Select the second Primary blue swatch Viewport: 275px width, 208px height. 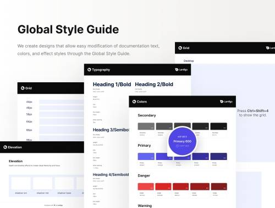click(161, 156)
